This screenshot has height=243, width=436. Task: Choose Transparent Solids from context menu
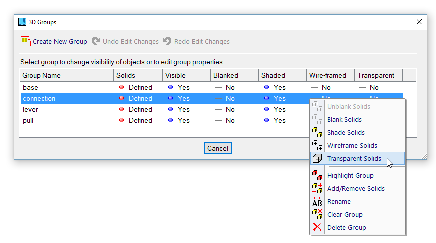[354, 159]
